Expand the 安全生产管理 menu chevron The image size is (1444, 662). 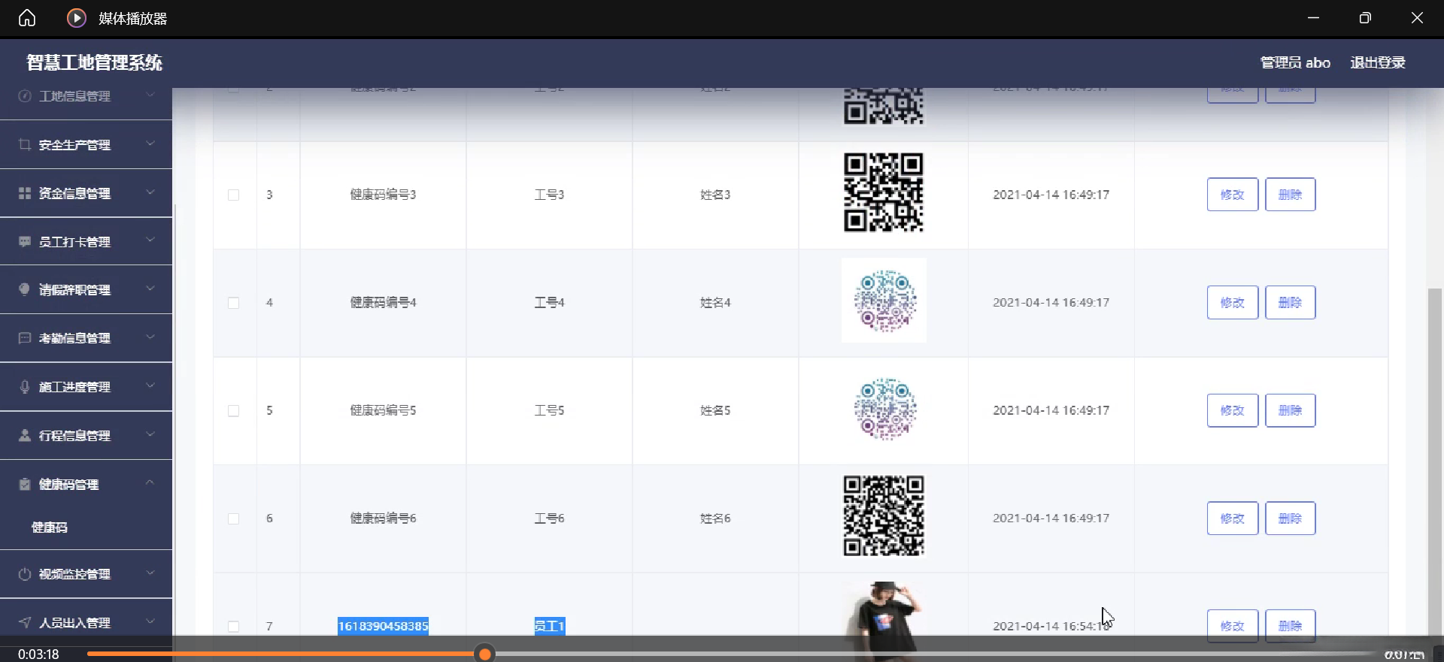(150, 144)
